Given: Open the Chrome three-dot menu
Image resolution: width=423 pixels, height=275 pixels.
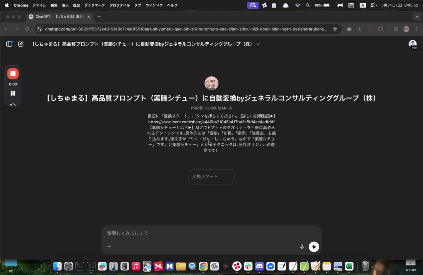Looking at the screenshot, I should tap(417, 29).
